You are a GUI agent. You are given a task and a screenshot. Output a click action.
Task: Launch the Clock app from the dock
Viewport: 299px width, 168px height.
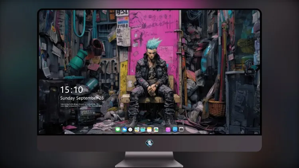(x=130, y=130)
